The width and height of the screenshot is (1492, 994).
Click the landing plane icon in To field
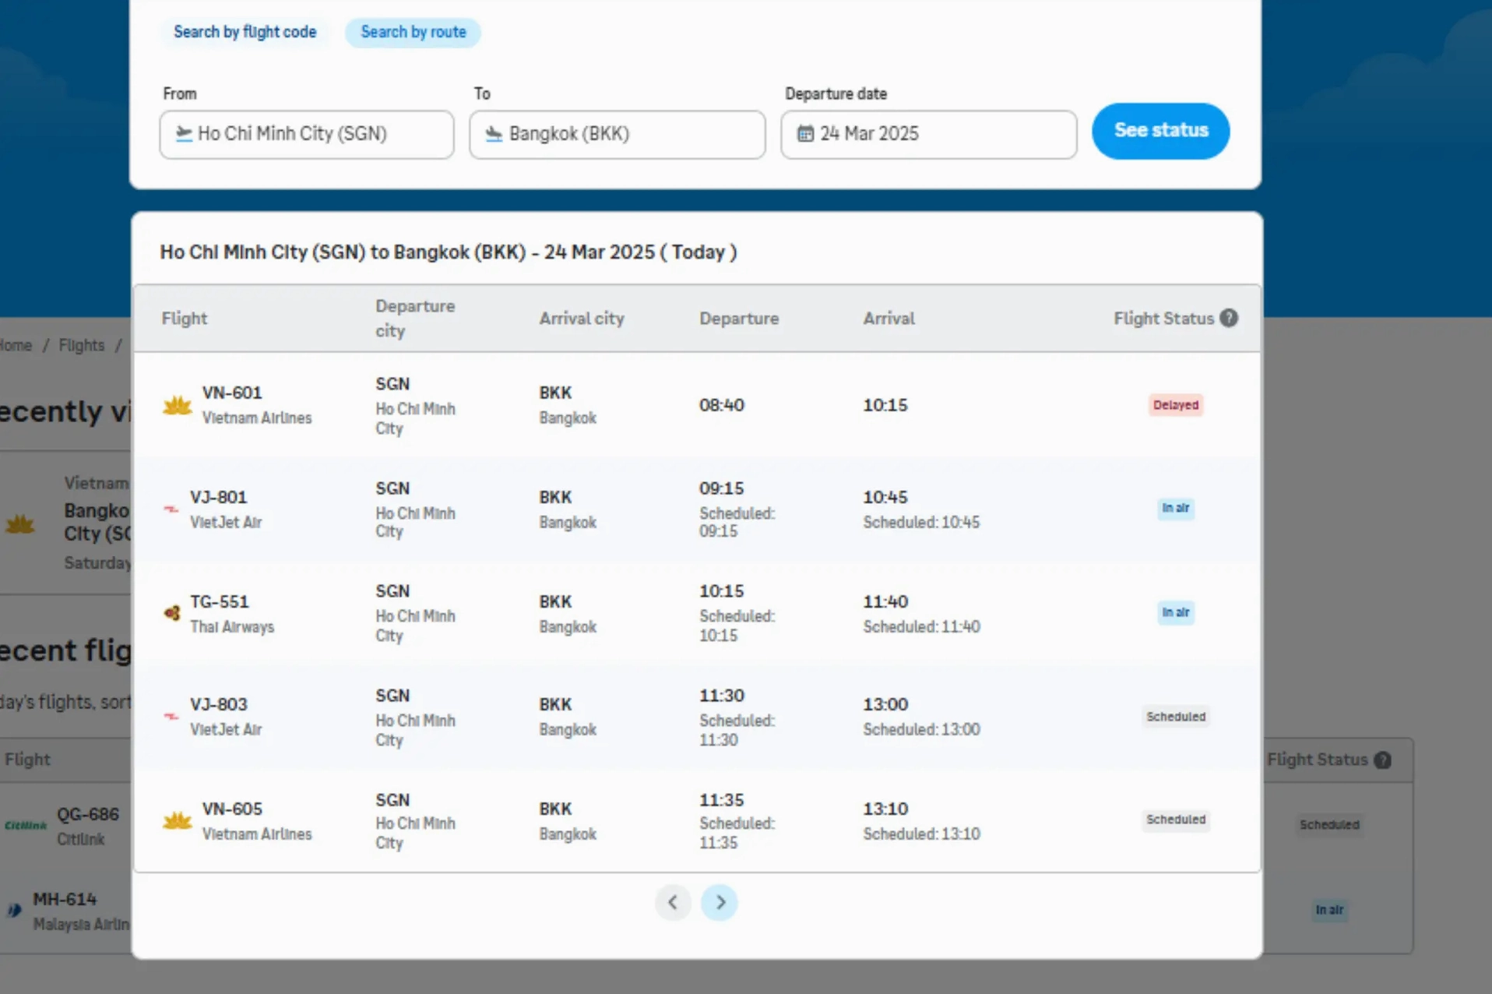494,134
